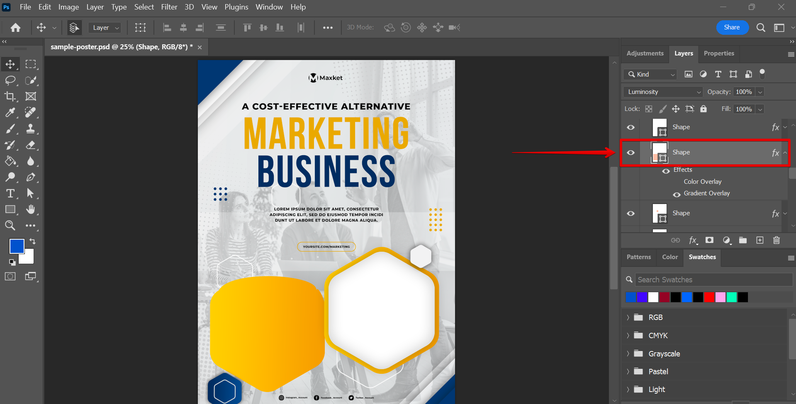Hide the top Shape layer
Screen dimensions: 796x404
coord(630,127)
